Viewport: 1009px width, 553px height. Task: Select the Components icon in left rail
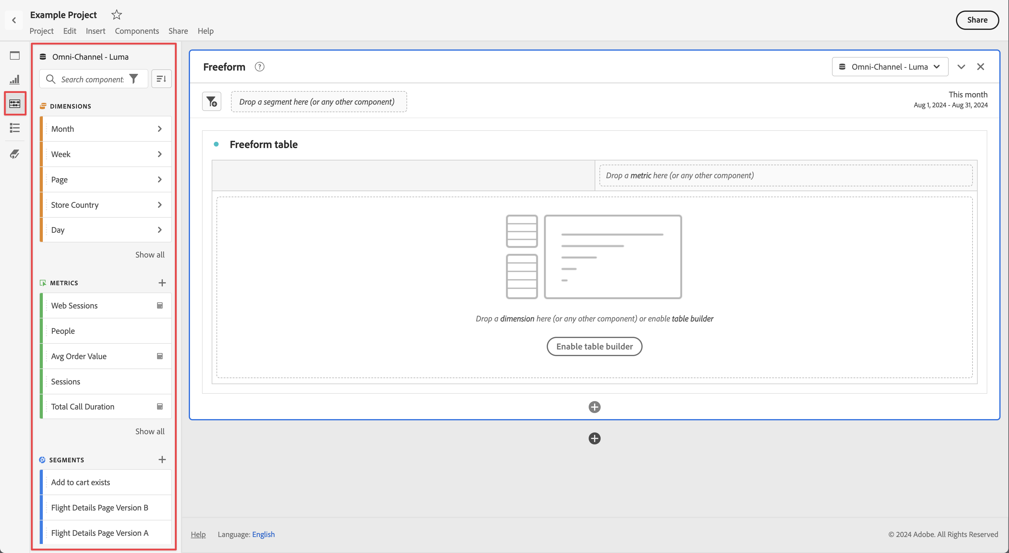click(15, 103)
